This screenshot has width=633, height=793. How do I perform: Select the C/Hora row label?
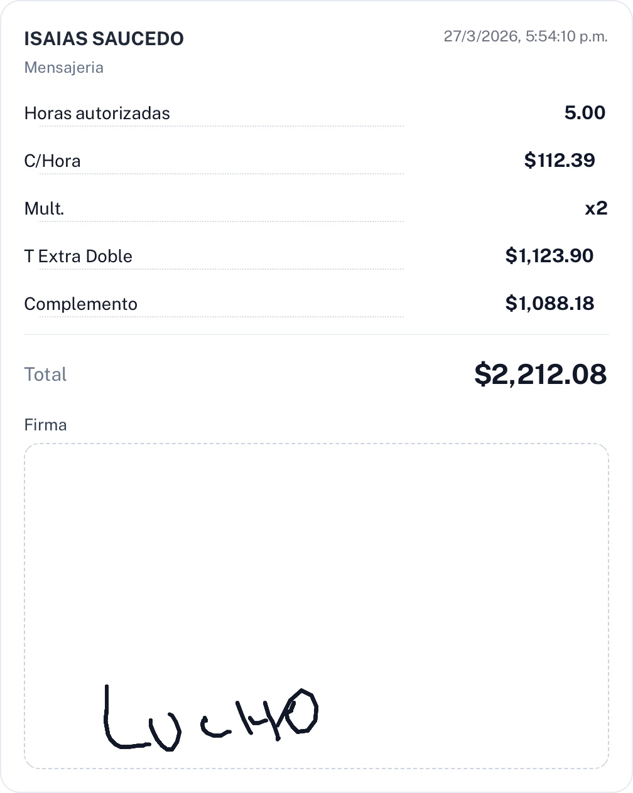pos(52,161)
